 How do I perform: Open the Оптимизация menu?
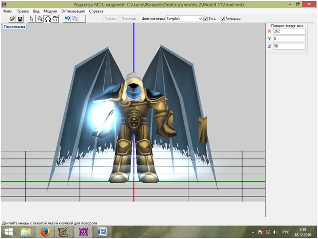coord(73,11)
